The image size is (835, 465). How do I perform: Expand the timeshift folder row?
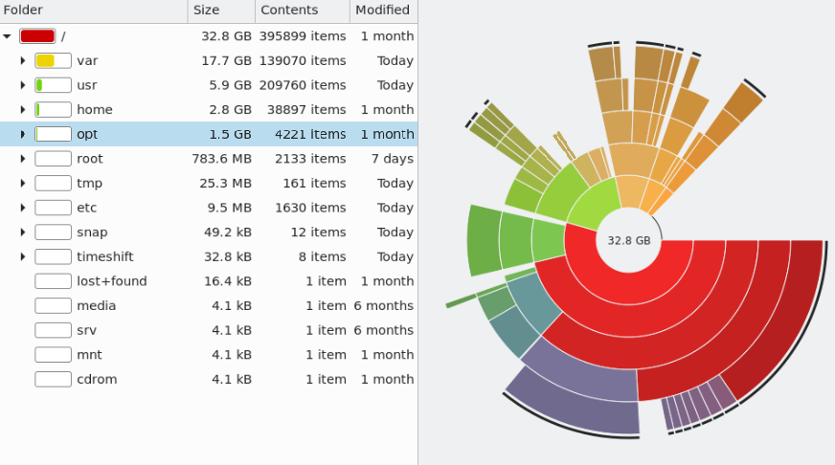coord(23,256)
